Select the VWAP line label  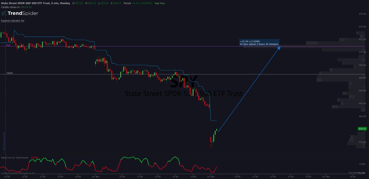[x=10, y=73]
